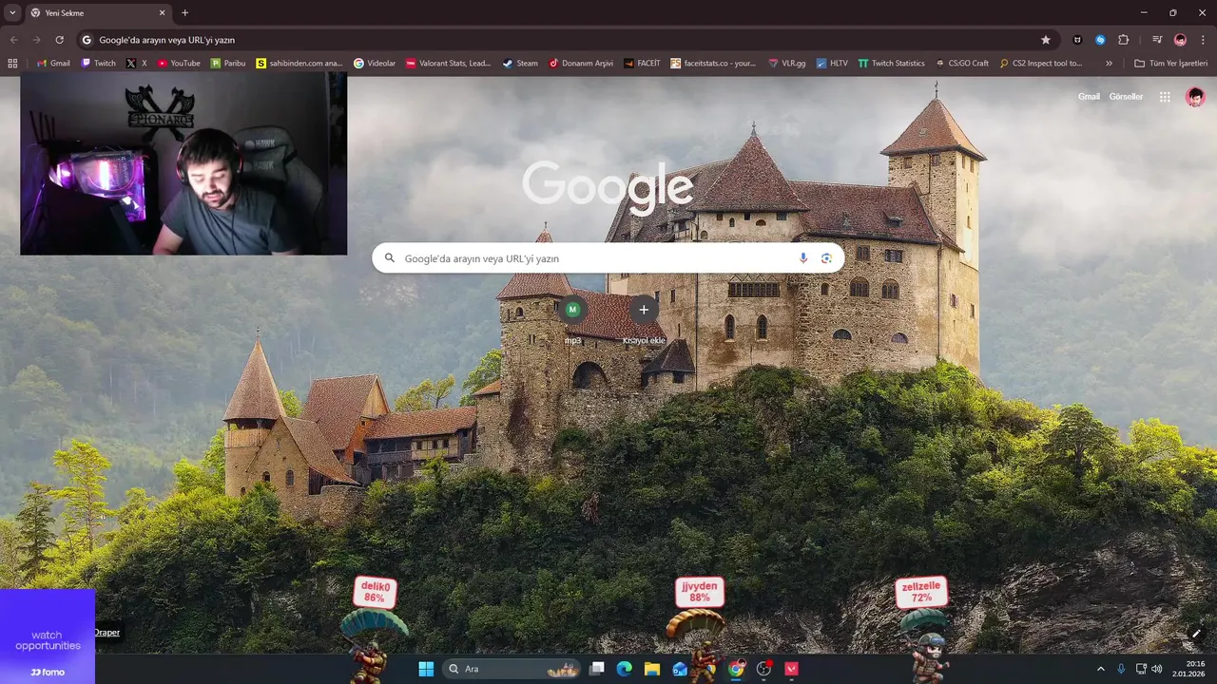The image size is (1217, 684).
Task: Open the Twitch bookmark
Action: (x=99, y=64)
